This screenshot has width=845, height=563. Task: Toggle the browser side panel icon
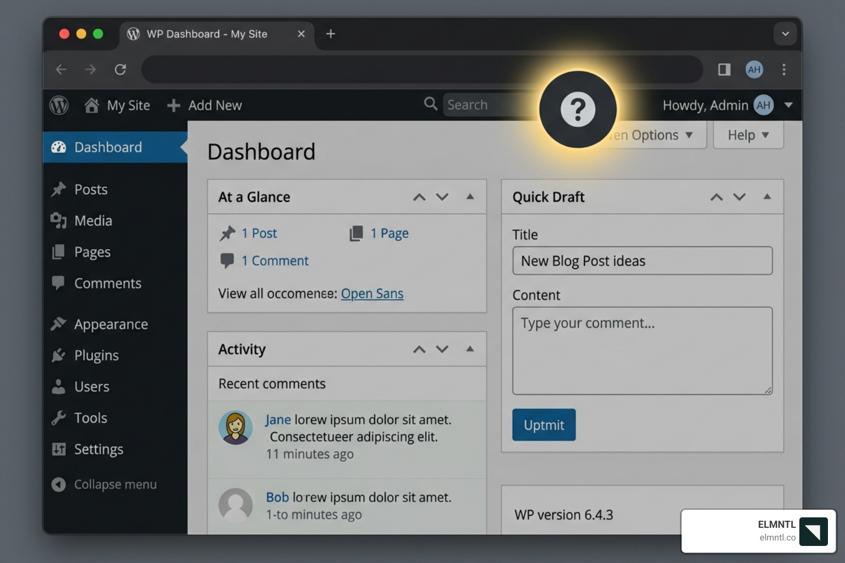(x=724, y=69)
